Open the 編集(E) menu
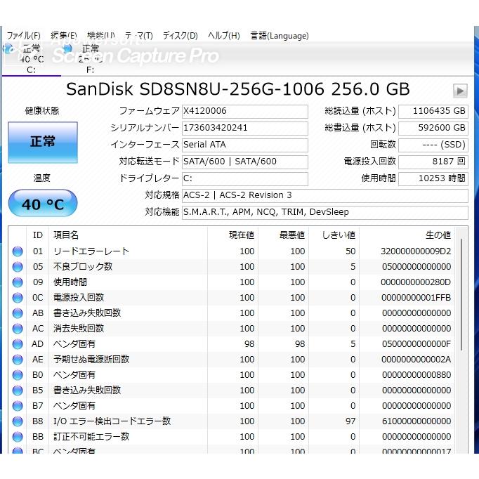 tap(63, 36)
